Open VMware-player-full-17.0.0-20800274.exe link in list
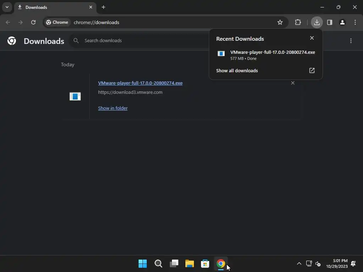This screenshot has width=363, height=272. pyautogui.click(x=140, y=83)
